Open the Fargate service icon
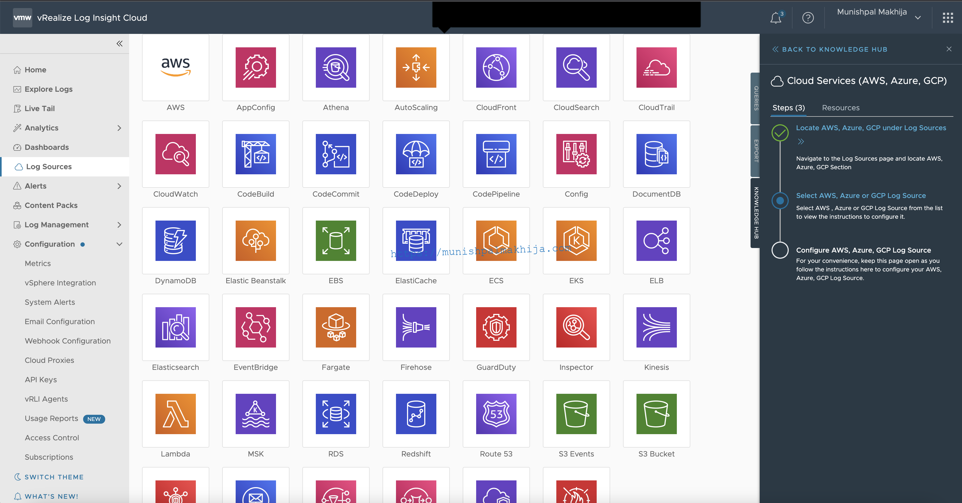This screenshot has width=962, height=503. pos(336,328)
